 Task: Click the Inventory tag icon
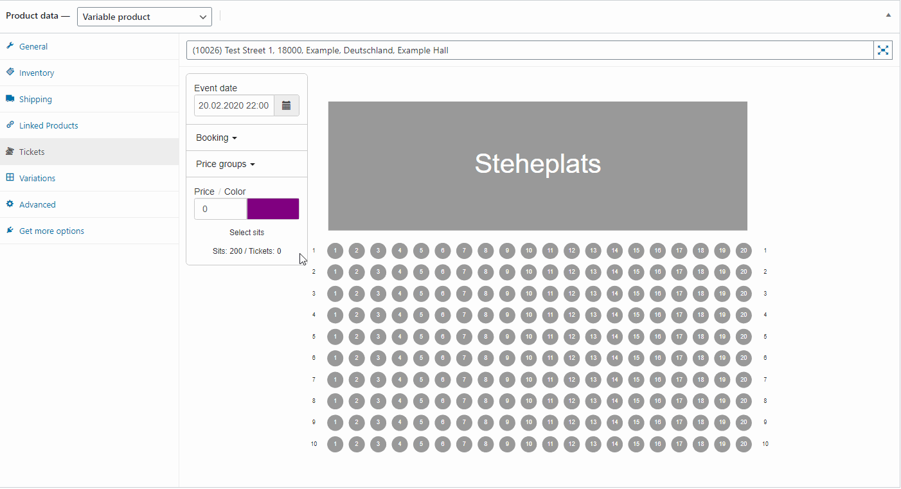point(10,73)
